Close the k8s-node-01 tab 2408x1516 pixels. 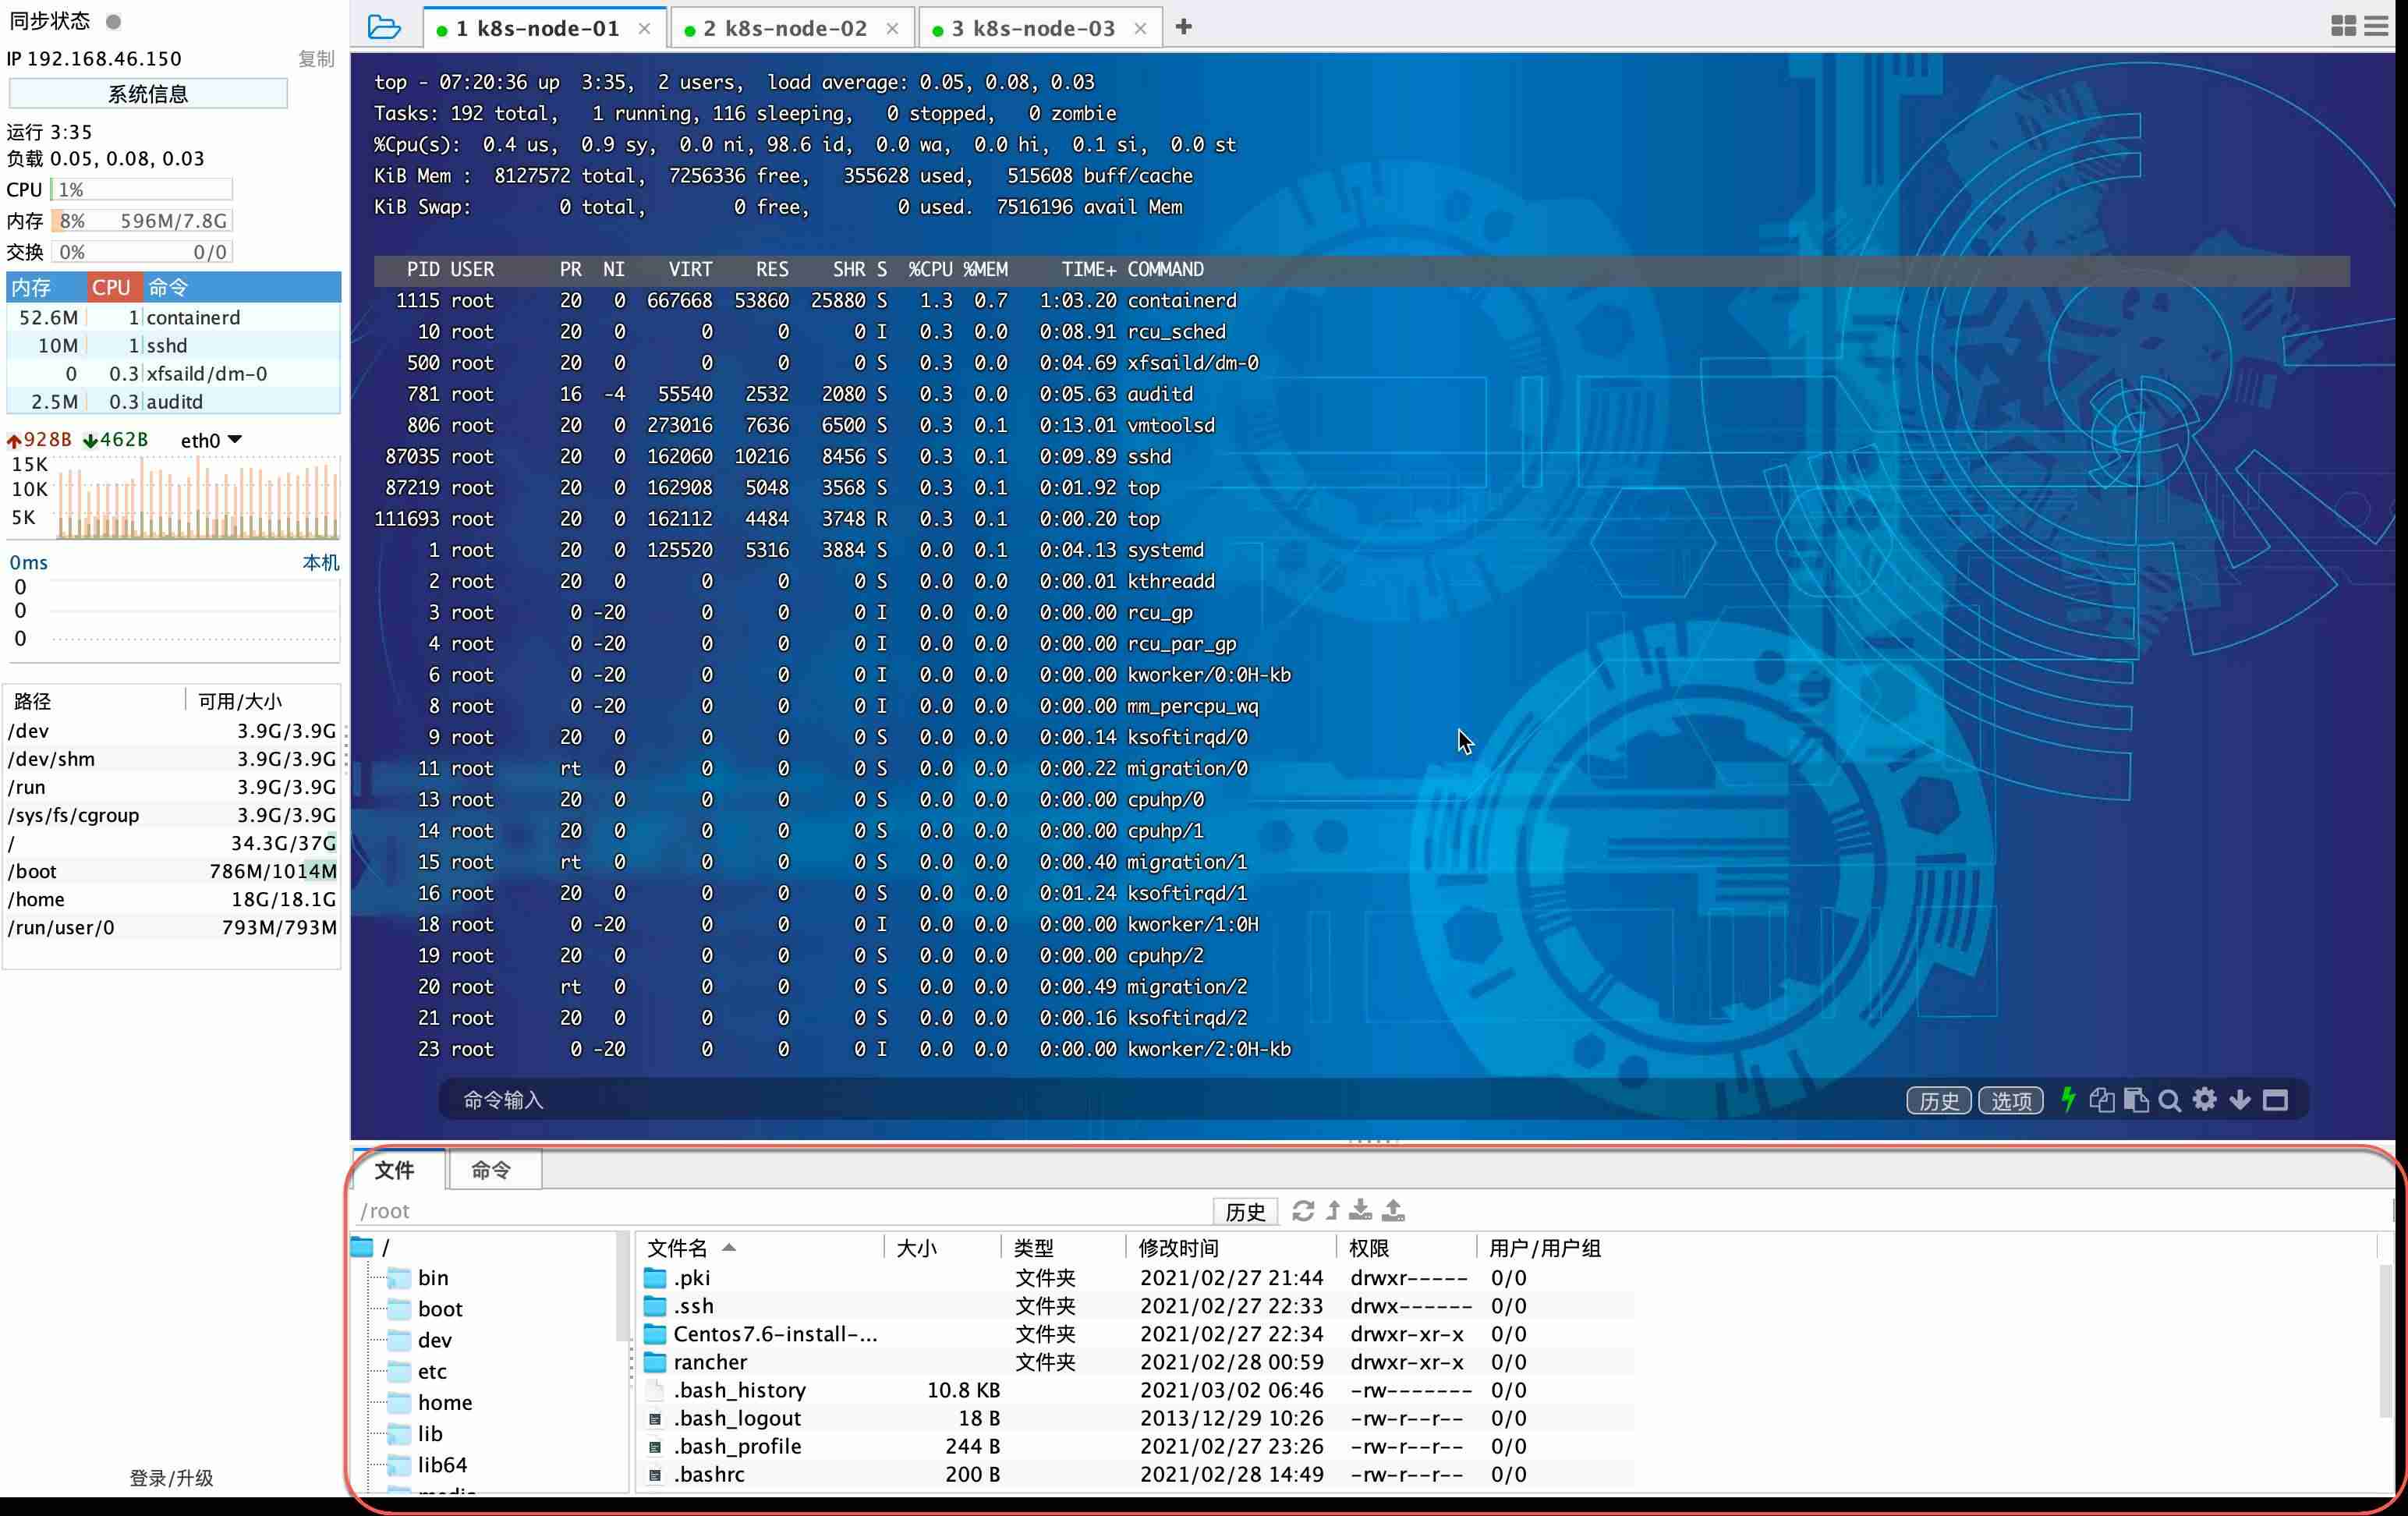coord(644,28)
